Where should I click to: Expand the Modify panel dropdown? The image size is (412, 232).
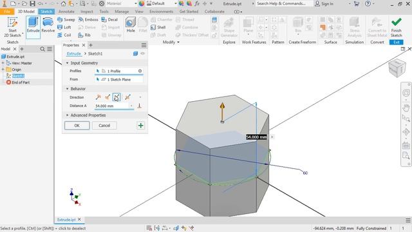(x=171, y=42)
